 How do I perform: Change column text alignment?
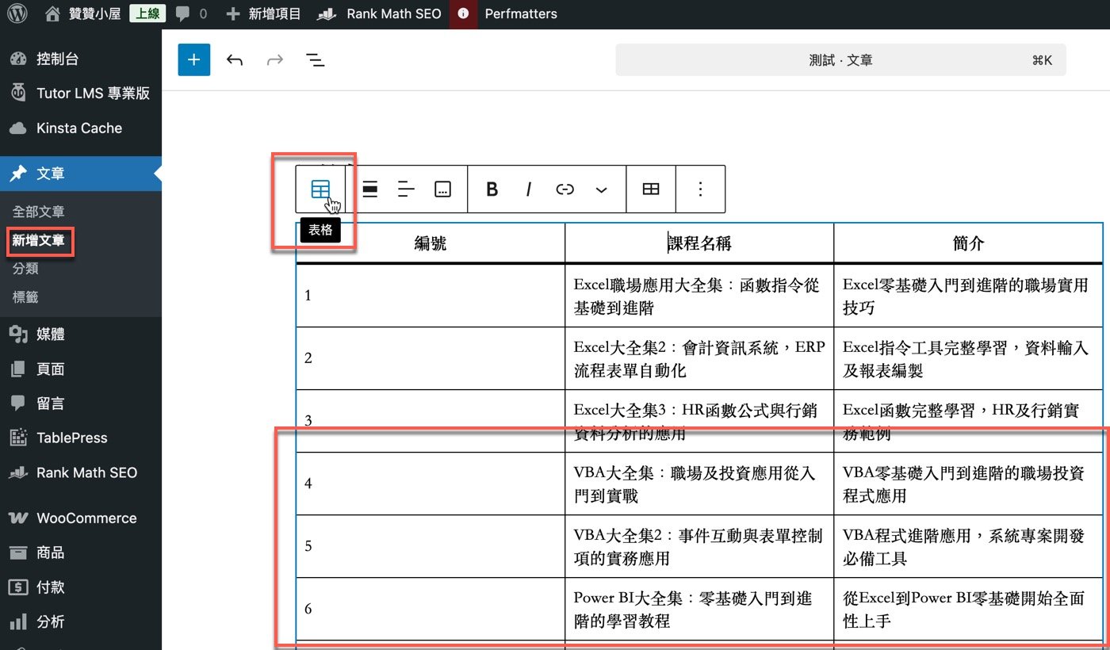(x=406, y=189)
